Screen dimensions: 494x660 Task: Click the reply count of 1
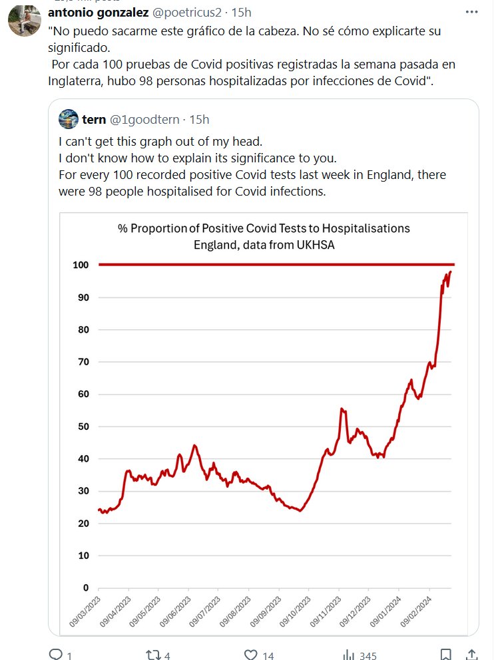point(69,655)
